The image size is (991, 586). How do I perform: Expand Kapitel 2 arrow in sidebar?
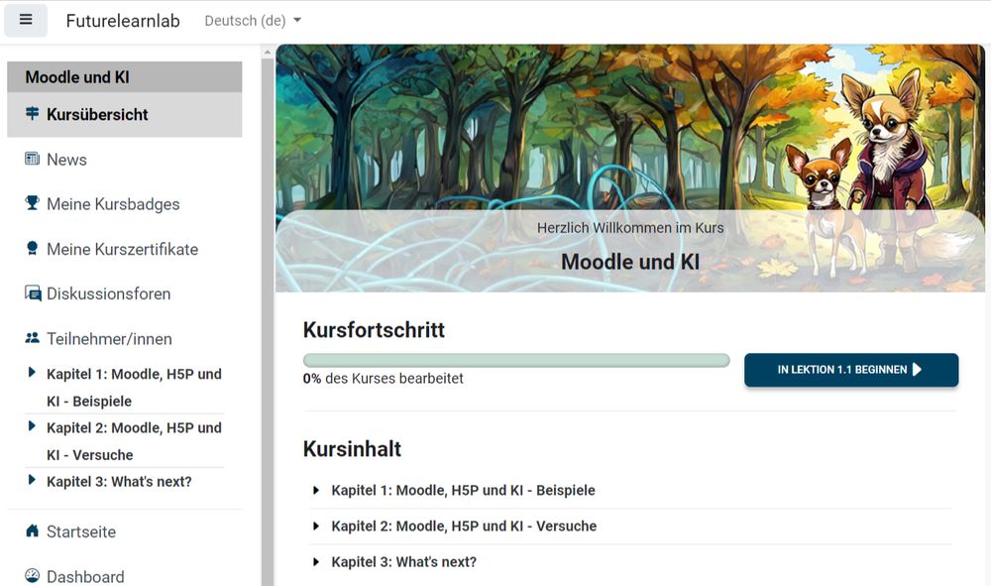pos(32,426)
